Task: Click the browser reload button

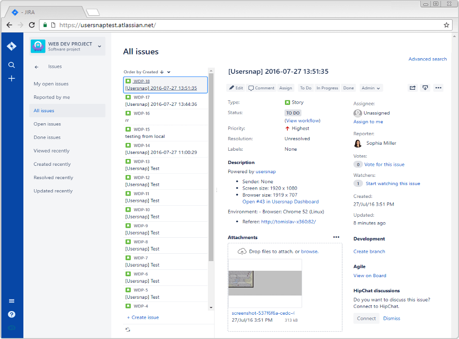Action: pos(32,25)
